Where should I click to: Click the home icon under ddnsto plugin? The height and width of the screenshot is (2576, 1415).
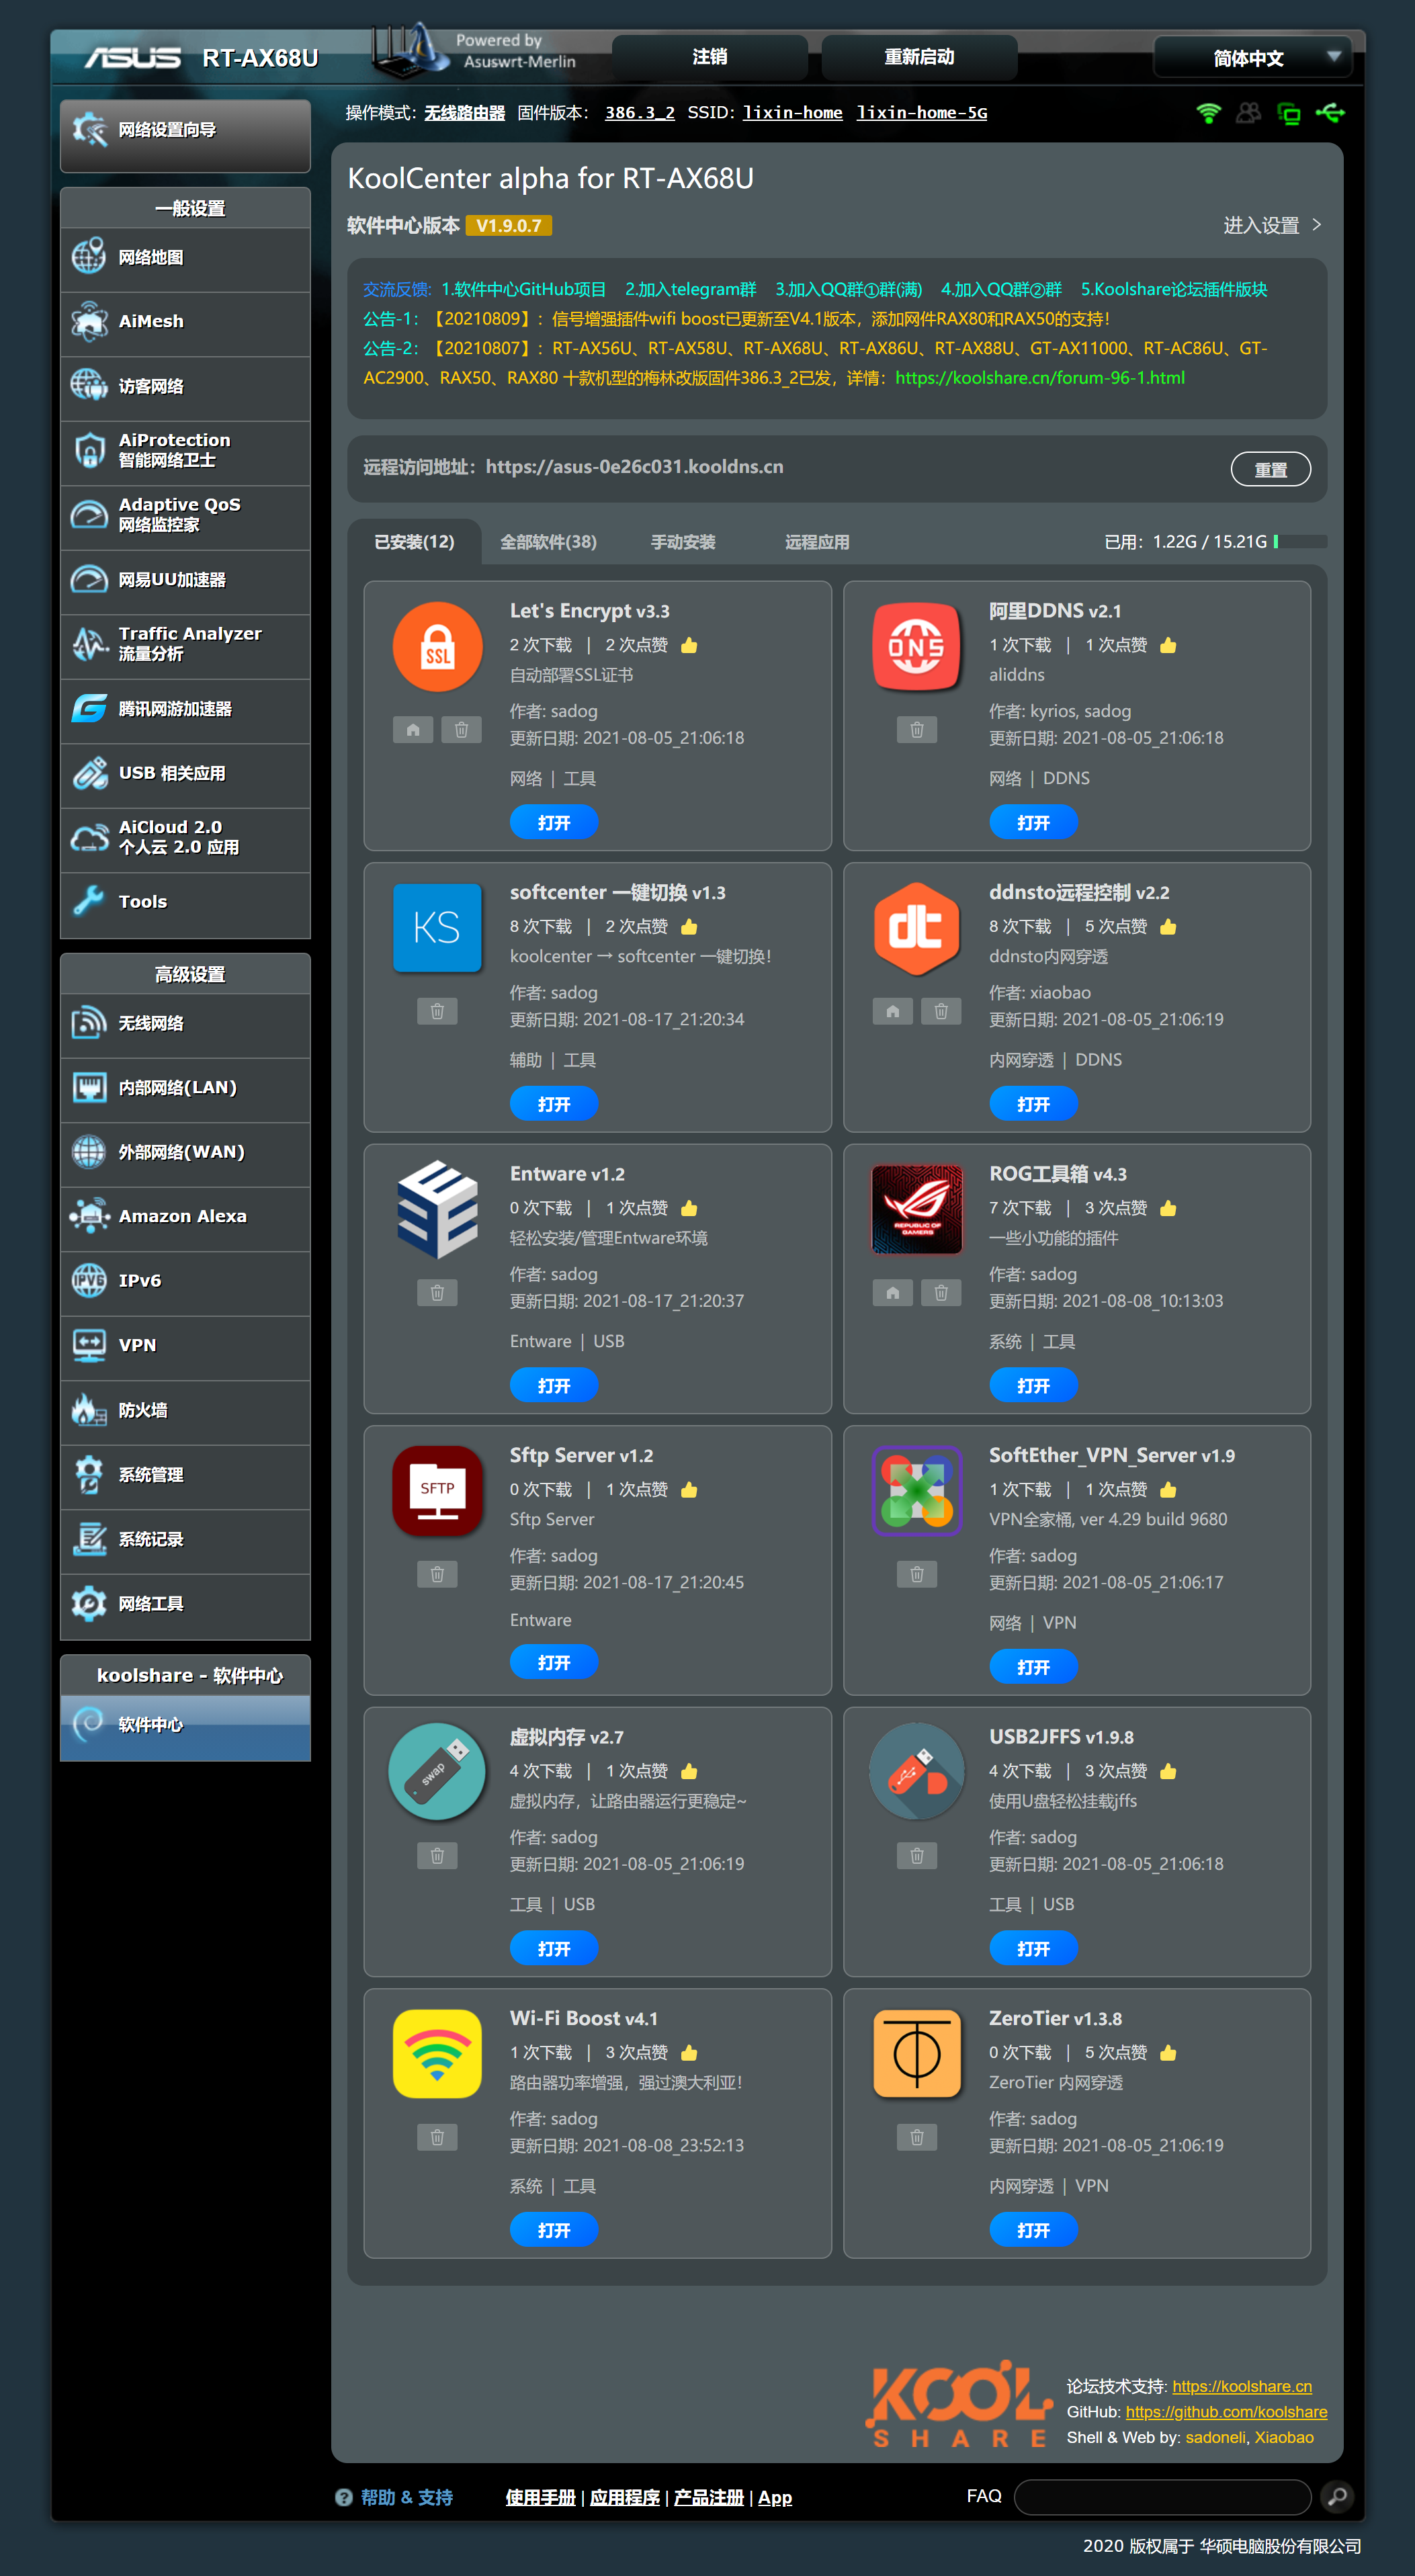click(x=892, y=1011)
